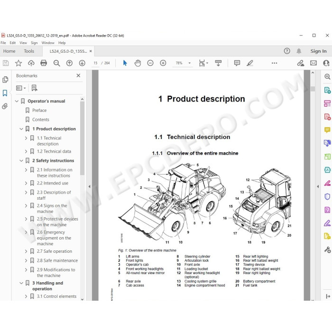Viewport: 332px width, 332px height.
Task: Open the attachments paperclip panel
Action: (5, 106)
